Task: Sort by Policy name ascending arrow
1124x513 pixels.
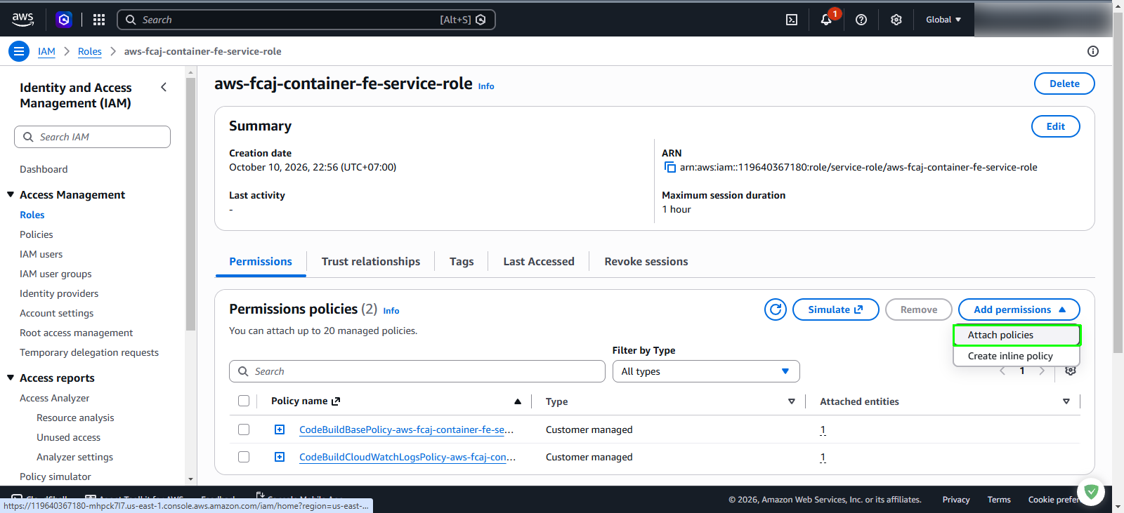Action: (x=518, y=401)
